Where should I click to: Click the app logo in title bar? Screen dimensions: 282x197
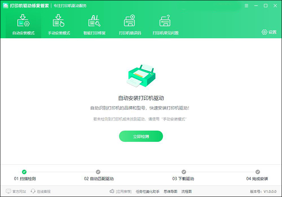pyautogui.click(x=5, y=6)
